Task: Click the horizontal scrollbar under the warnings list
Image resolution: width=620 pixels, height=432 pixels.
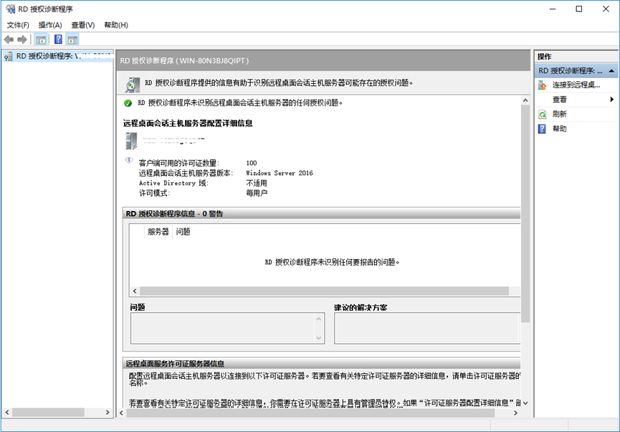Action: pos(323,291)
